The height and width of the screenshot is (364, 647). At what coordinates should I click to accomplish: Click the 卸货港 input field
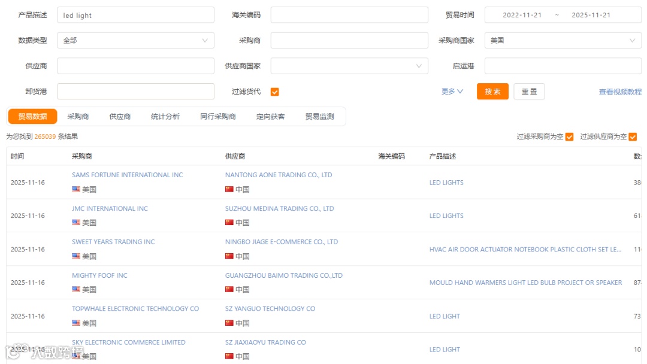136,92
